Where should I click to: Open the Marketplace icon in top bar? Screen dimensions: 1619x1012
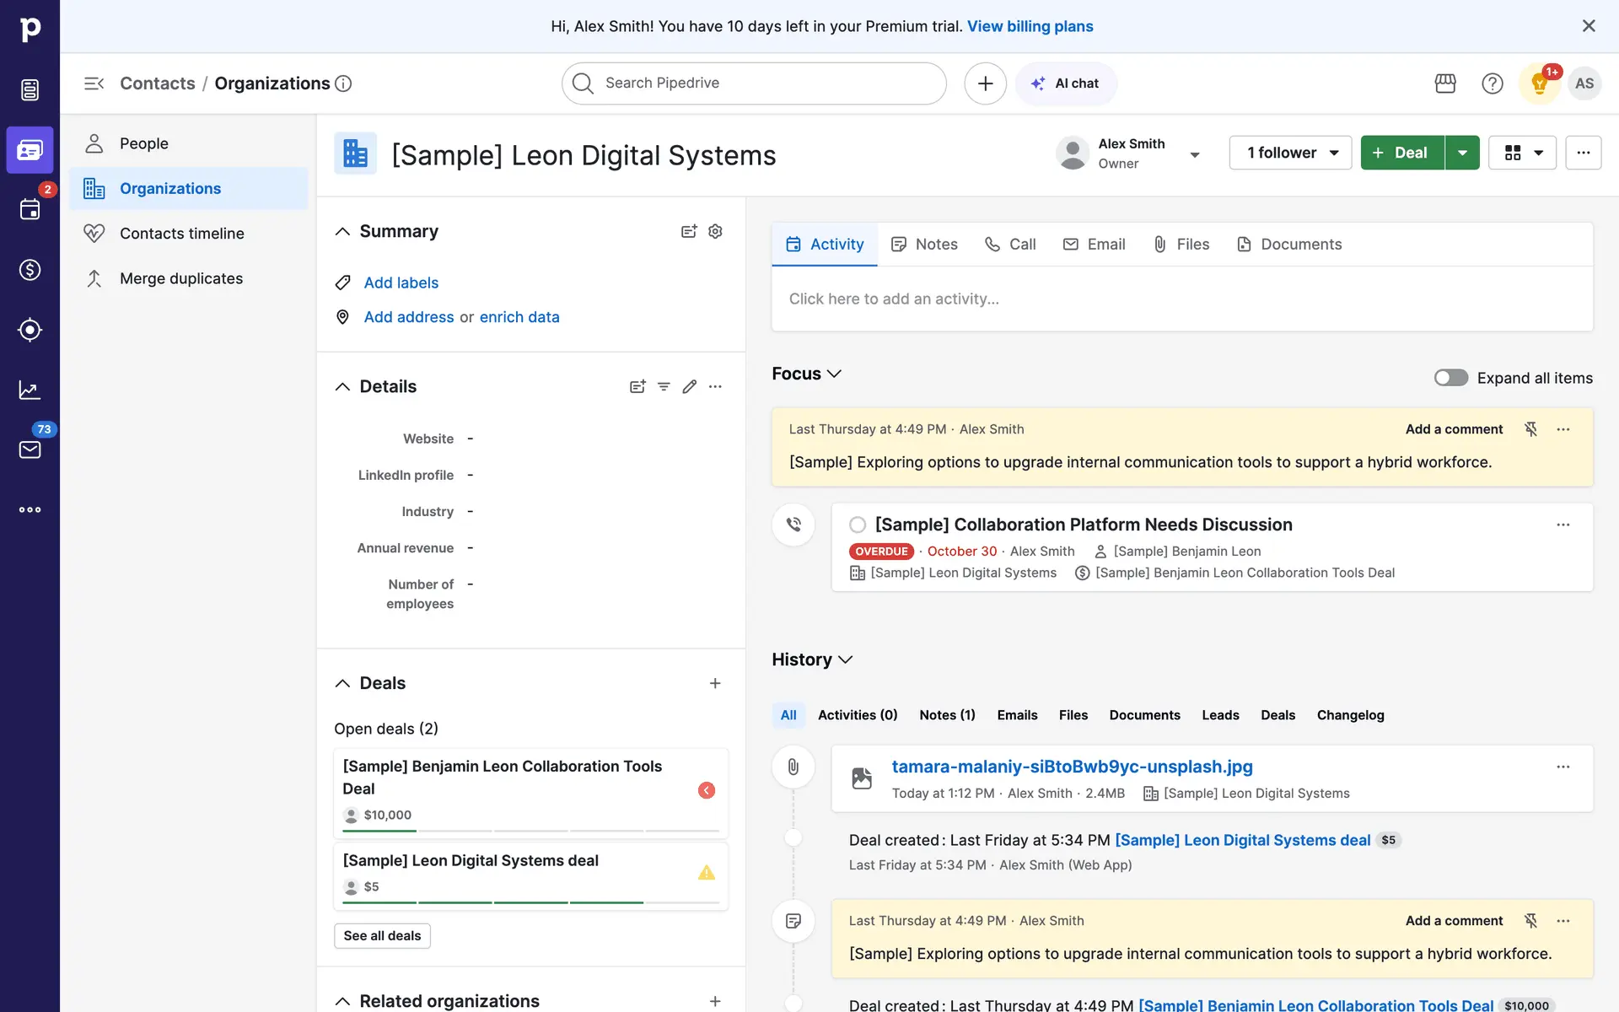[x=1445, y=83]
